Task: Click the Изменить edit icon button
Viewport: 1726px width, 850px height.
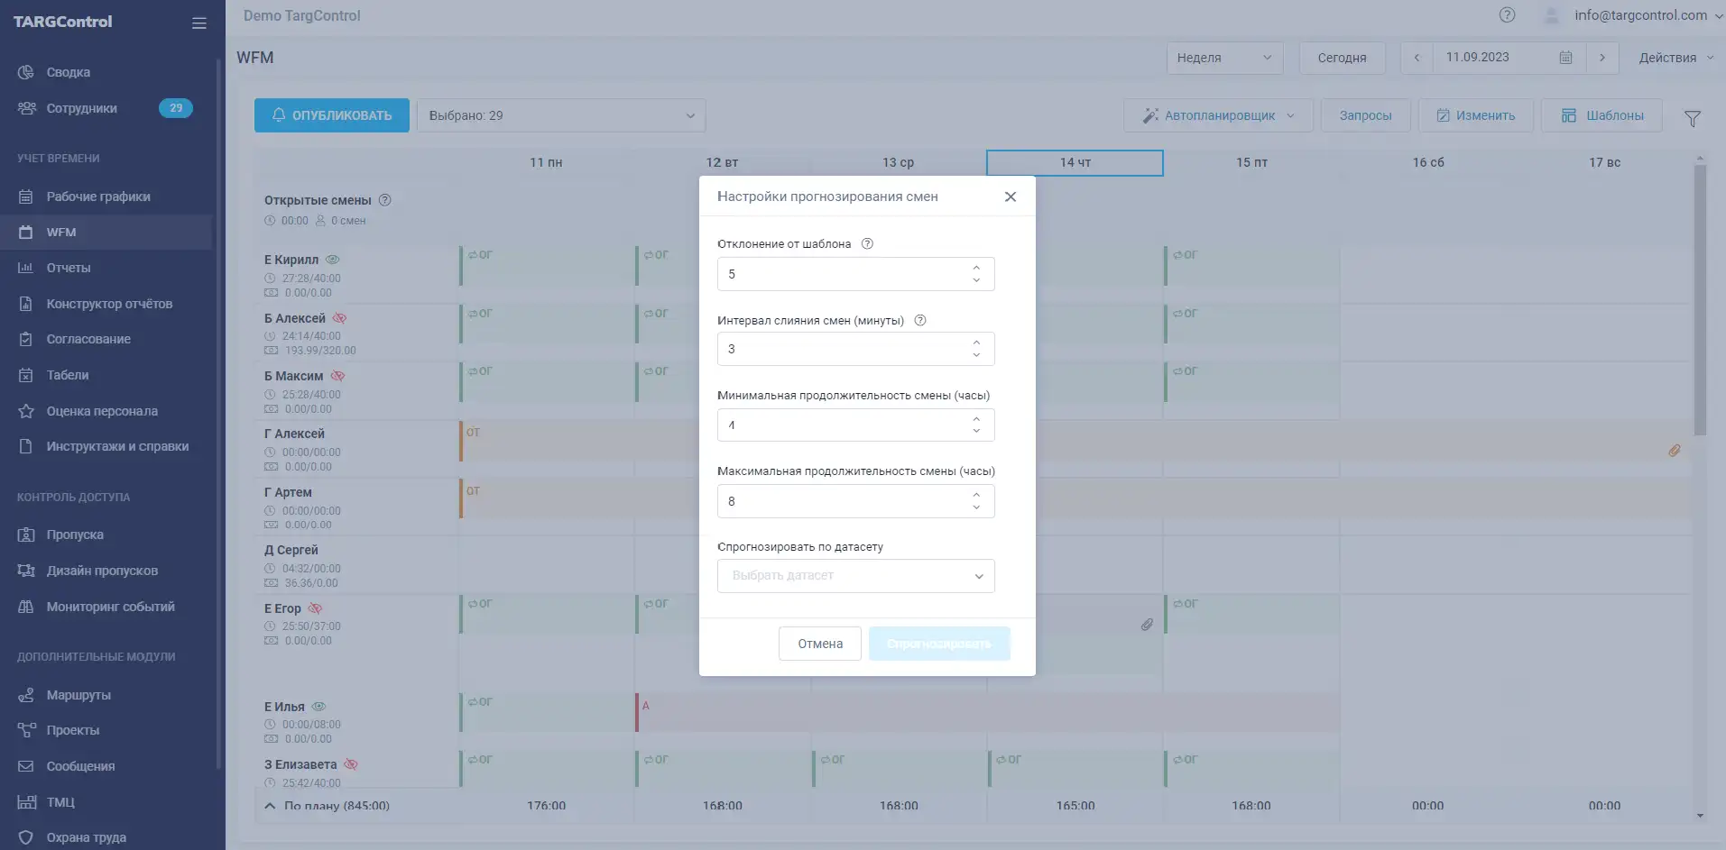Action: click(x=1443, y=114)
